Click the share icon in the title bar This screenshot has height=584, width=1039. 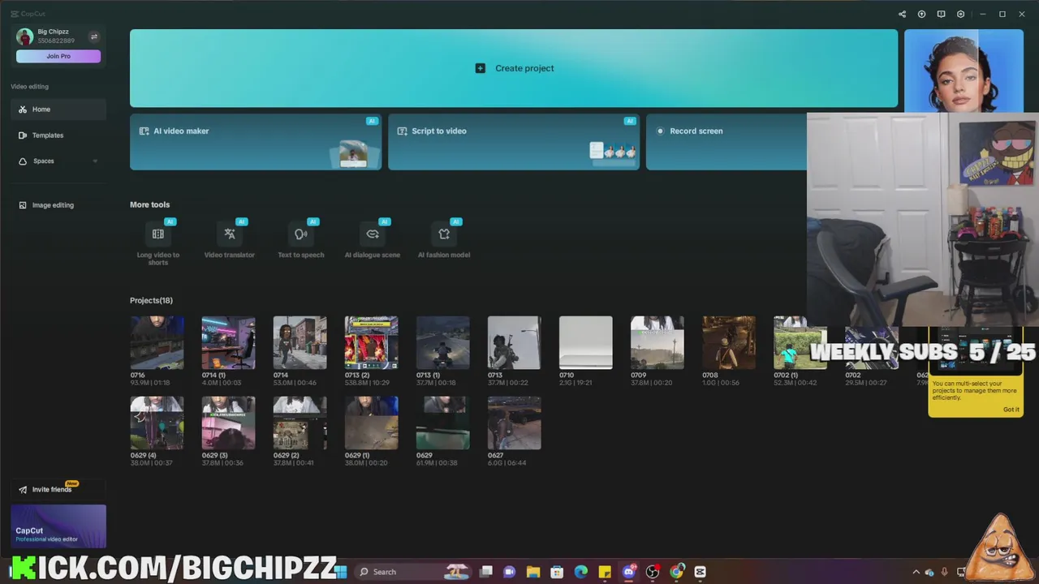click(902, 14)
